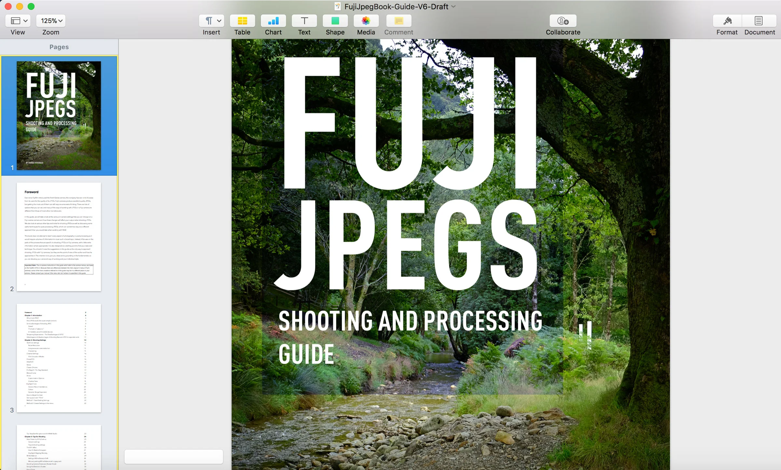Show the Document inspector
This screenshot has width=781, height=470.
pos(759,21)
